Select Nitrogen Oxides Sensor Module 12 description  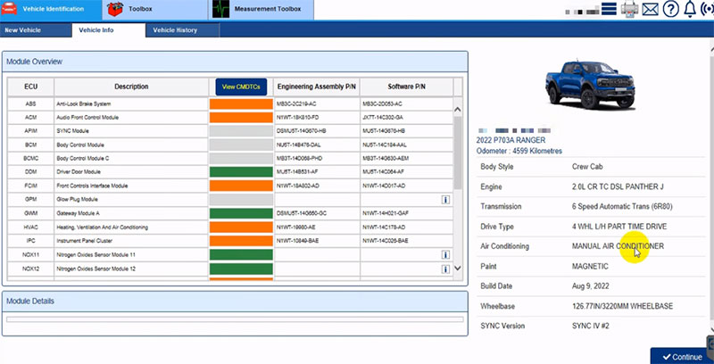click(x=95, y=269)
